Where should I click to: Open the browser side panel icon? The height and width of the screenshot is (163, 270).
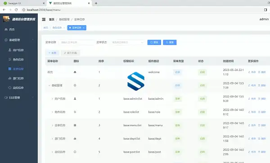point(265,10)
